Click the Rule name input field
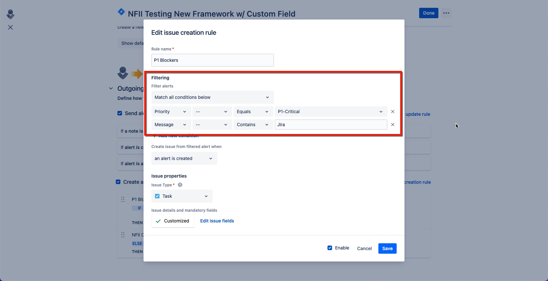The width and height of the screenshot is (548, 281). pos(213,60)
